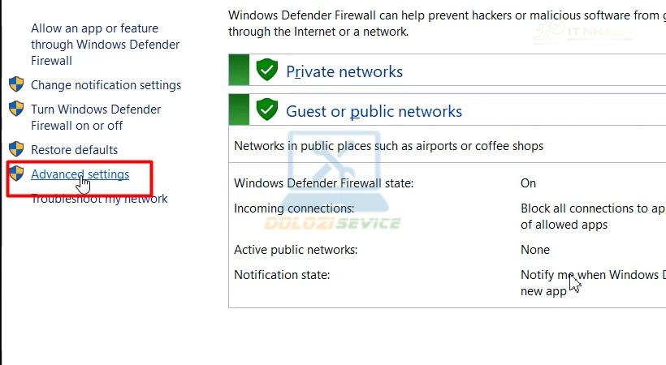Click the green status bar beside Guest or public networks

[x=239, y=109]
